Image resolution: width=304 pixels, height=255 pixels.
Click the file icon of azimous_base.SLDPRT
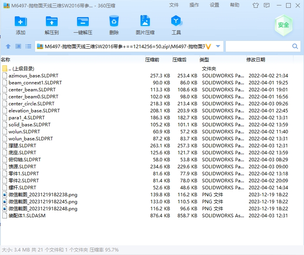click(5, 75)
